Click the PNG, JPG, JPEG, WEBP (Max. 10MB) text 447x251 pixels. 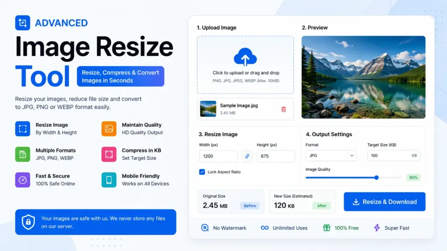246,81
